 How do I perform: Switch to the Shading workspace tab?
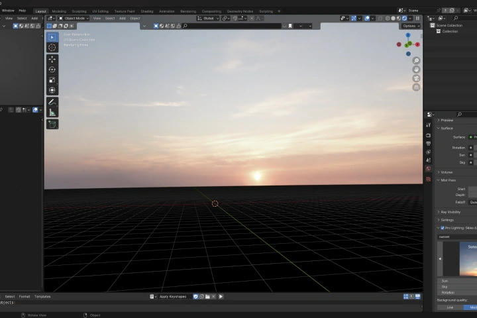click(147, 11)
